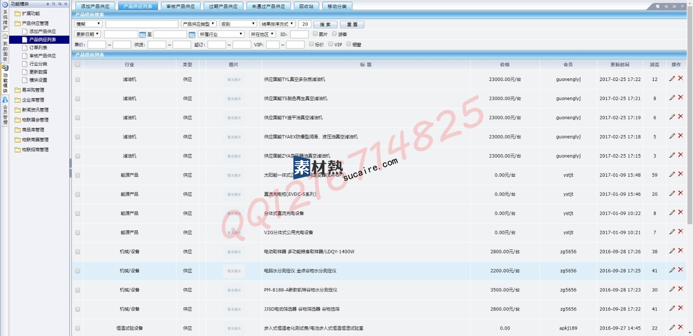Click the help question mark icon

682,6
